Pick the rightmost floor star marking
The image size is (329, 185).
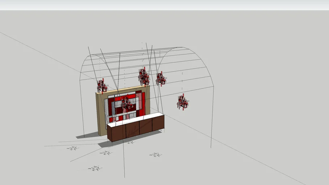point(155,155)
